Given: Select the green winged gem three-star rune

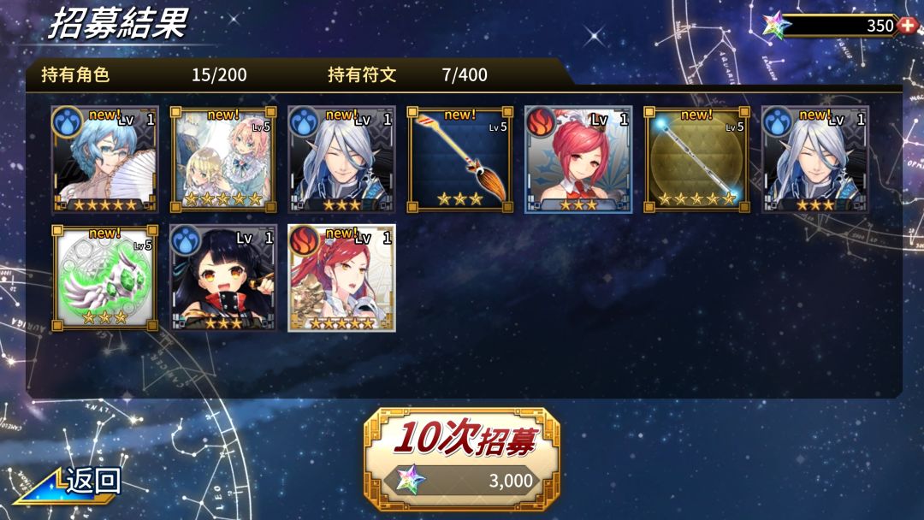Looking at the screenshot, I should [x=105, y=277].
